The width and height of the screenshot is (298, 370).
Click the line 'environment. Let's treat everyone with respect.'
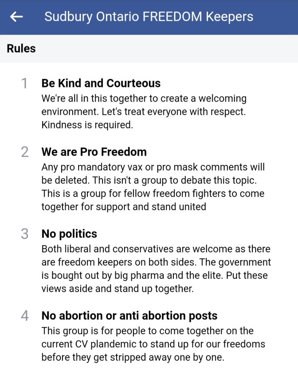[144, 112]
